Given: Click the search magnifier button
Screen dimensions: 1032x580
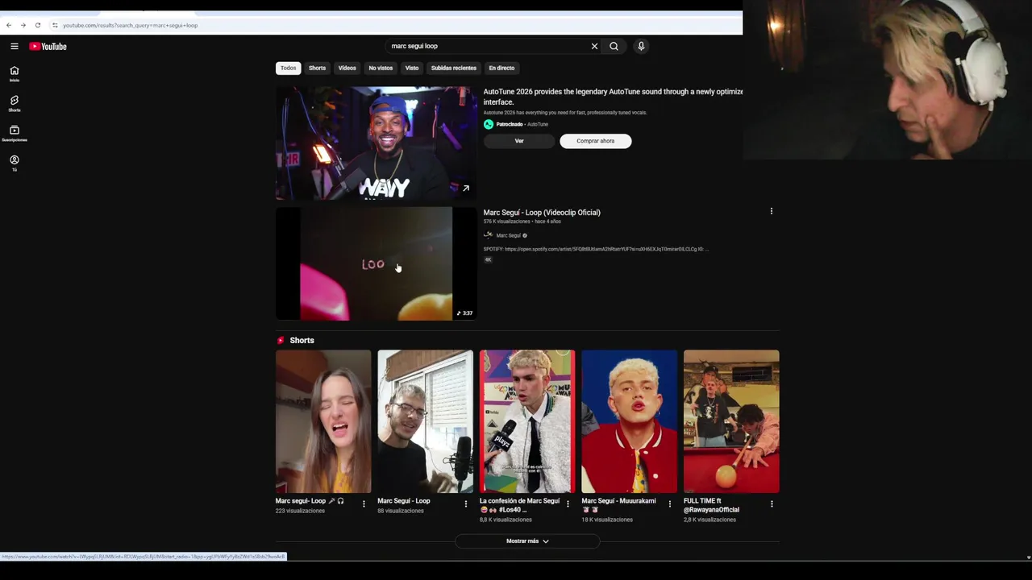Looking at the screenshot, I should (614, 46).
